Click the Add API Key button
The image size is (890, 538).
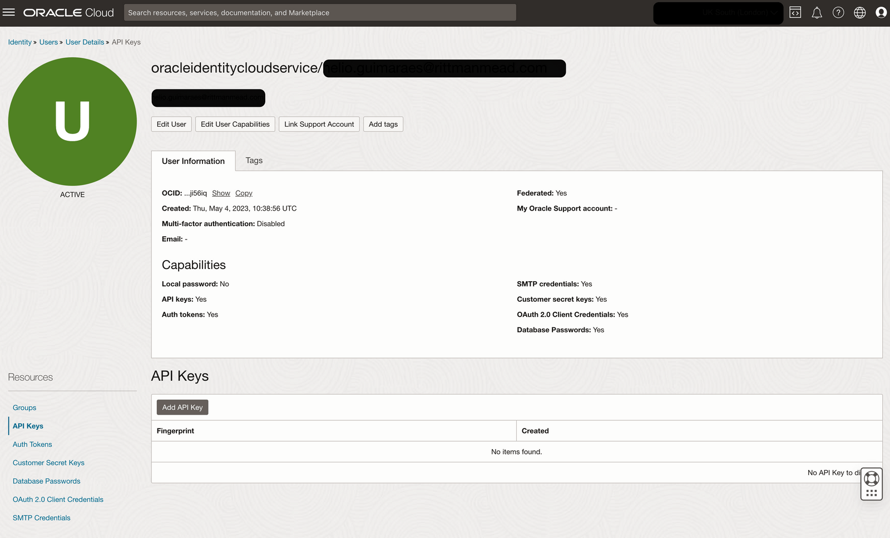[182, 407]
